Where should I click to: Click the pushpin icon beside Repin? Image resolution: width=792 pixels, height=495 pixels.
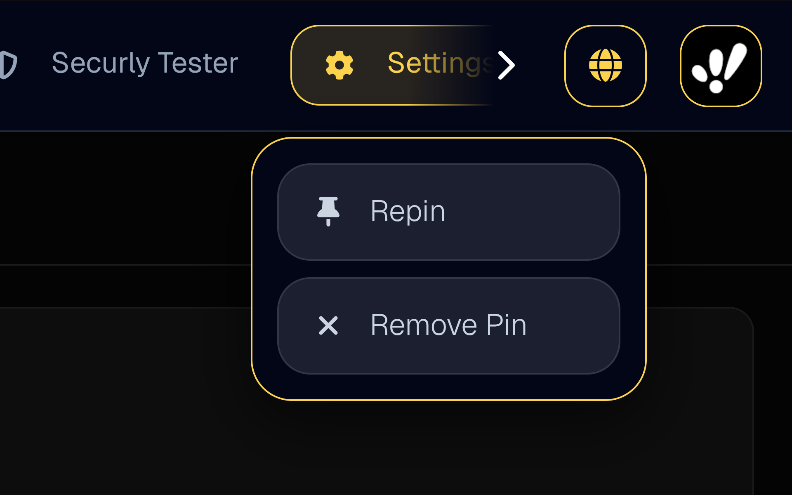click(328, 211)
